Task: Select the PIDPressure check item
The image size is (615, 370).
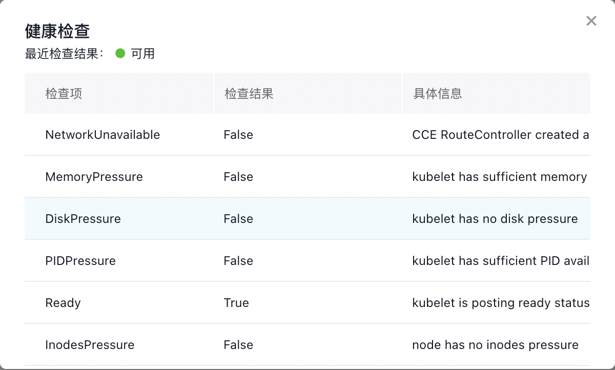Action: 80,261
